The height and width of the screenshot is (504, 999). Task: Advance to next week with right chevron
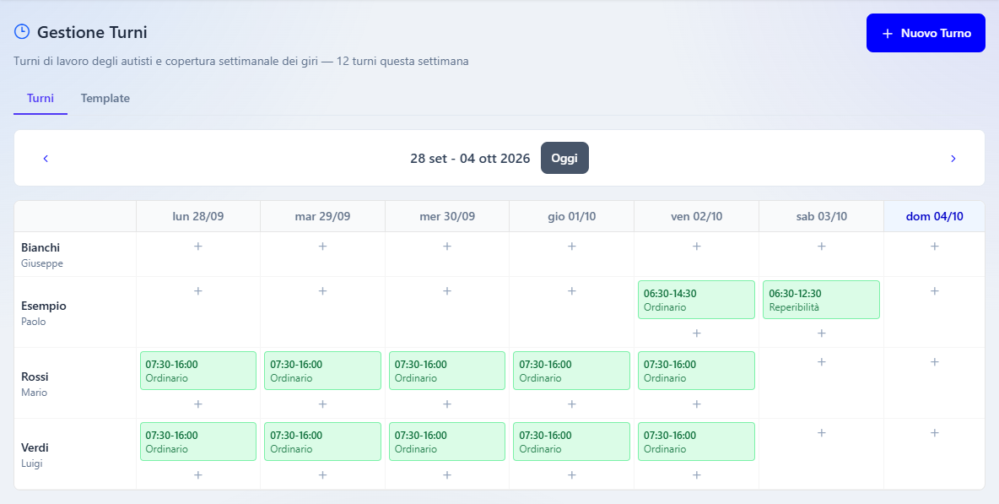[953, 159]
